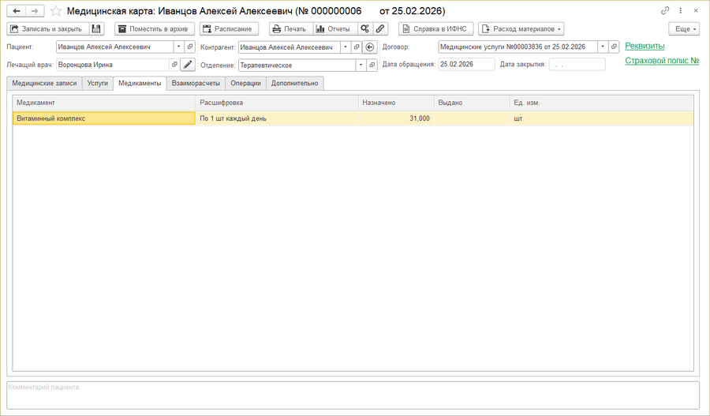The width and height of the screenshot is (710, 416).
Task: Select the Медикаменты tab
Action: click(140, 84)
